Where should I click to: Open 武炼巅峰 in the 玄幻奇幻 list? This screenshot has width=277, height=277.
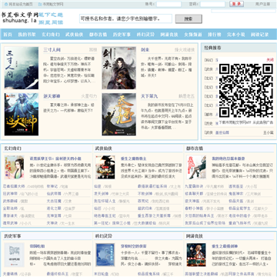pyautogui.click(x=10, y=201)
